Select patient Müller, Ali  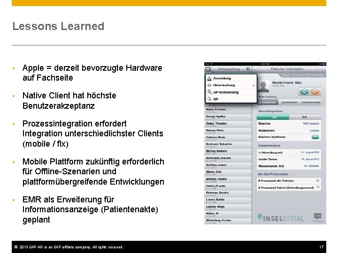228,214
